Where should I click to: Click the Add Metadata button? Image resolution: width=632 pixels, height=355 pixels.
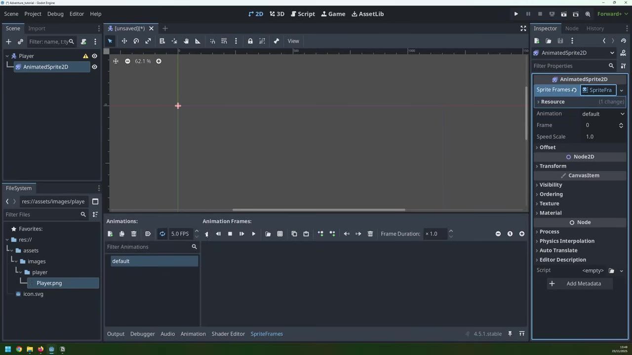pyautogui.click(x=580, y=284)
